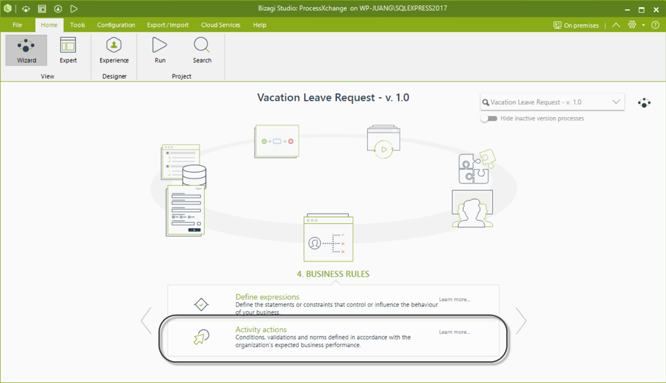
Task: Open the File menu
Action: (x=17, y=25)
